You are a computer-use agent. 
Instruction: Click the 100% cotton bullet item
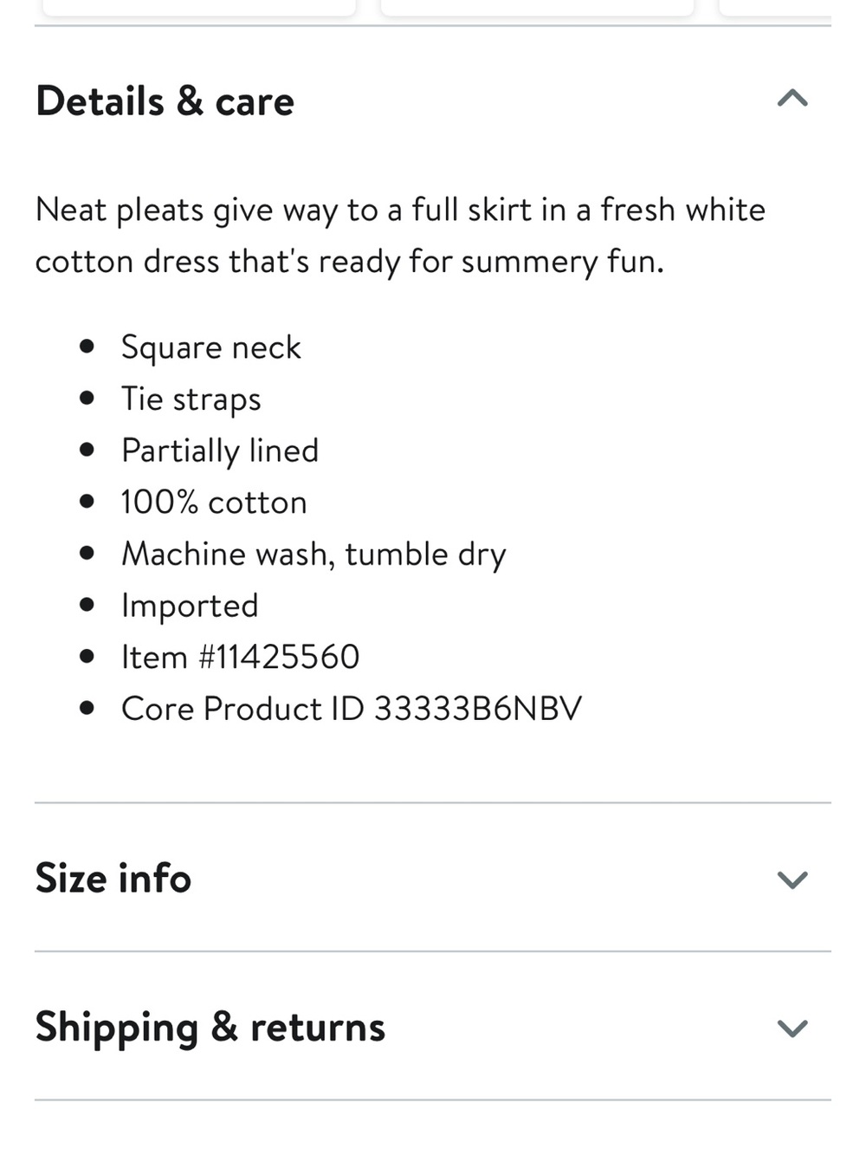click(x=214, y=503)
